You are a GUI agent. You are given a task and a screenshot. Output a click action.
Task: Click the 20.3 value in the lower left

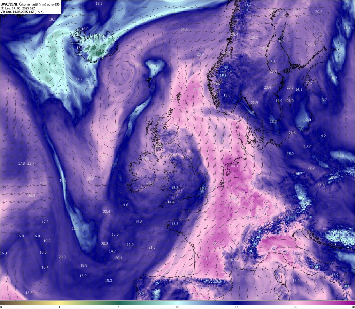coord(62,257)
